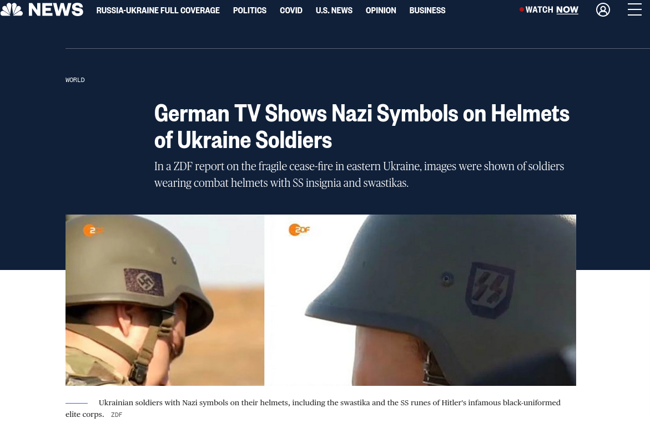Screen dimensions: 650x423
Task: Click the article headline about German TV
Action: pyautogui.click(x=361, y=126)
